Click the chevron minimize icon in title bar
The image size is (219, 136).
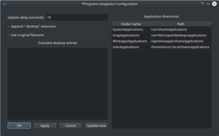pyautogui.click(x=208, y=4)
